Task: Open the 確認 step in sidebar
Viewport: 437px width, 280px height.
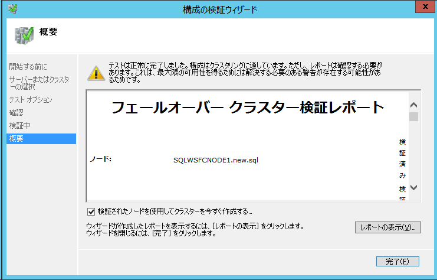Action: click(17, 112)
